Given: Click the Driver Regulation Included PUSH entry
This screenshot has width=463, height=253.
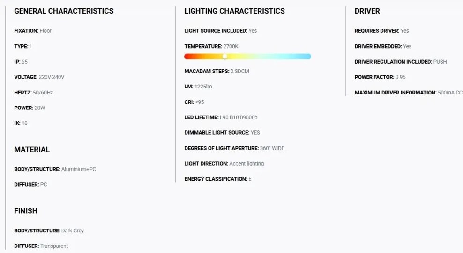Looking at the screenshot, I should coord(401,62).
